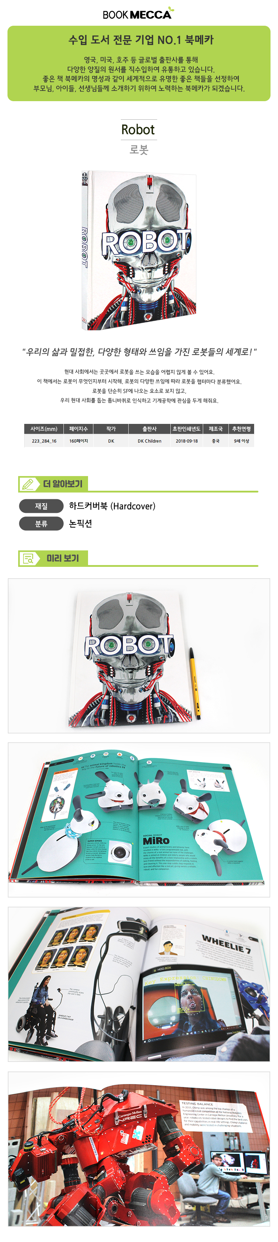Click the green 북메카 intro banner
Screen dimensions: 278x1242
(139, 63)
